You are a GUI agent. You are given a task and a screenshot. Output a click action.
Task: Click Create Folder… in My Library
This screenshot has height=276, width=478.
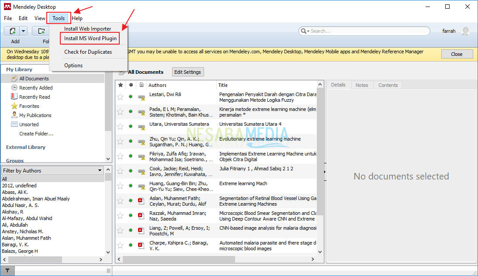[36, 134]
